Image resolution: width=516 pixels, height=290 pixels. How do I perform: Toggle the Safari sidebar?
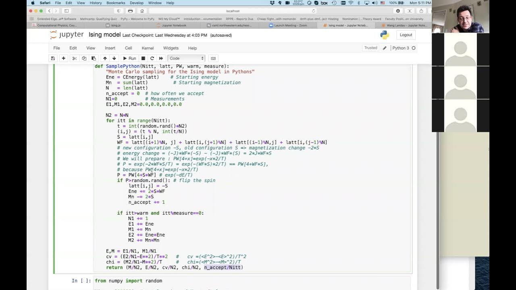67,11
